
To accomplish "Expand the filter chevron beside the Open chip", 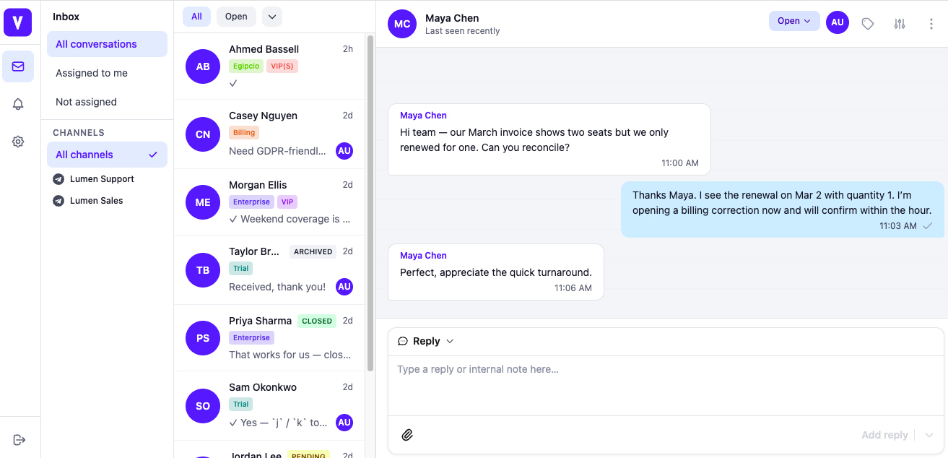I will [272, 16].
